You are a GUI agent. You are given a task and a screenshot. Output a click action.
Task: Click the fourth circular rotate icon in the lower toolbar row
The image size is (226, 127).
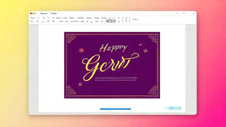(48, 21)
